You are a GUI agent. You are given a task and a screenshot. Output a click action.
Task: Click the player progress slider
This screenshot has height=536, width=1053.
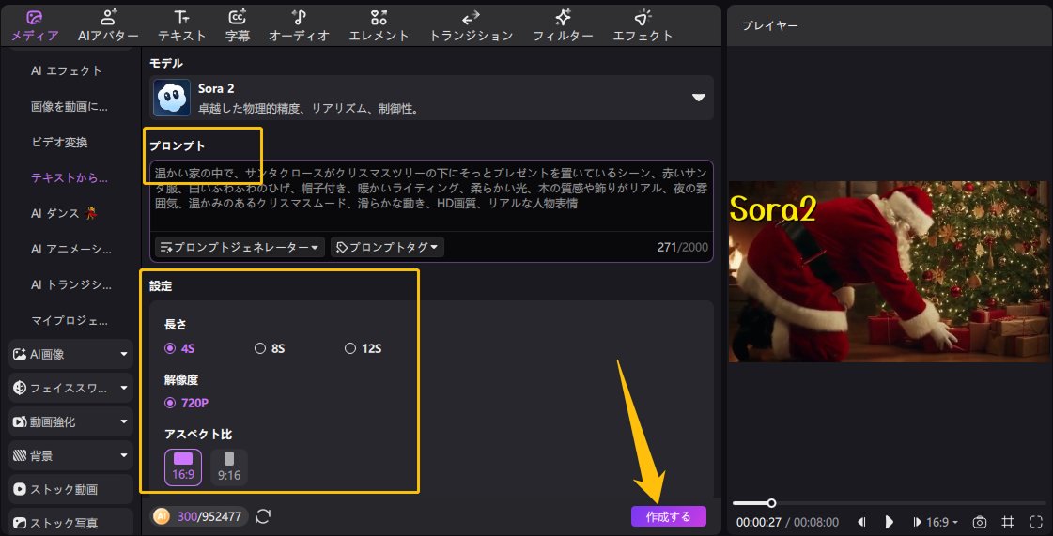pos(890,503)
